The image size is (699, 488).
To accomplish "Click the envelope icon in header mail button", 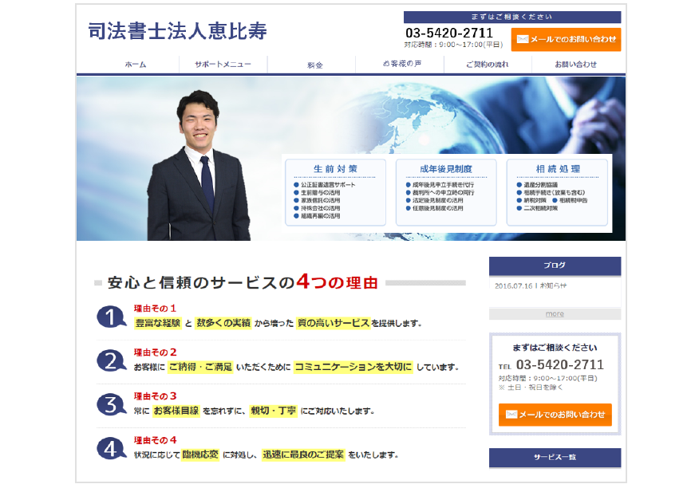I will point(523,39).
